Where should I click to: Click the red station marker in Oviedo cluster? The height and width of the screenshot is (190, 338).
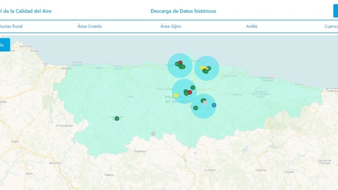point(190,92)
